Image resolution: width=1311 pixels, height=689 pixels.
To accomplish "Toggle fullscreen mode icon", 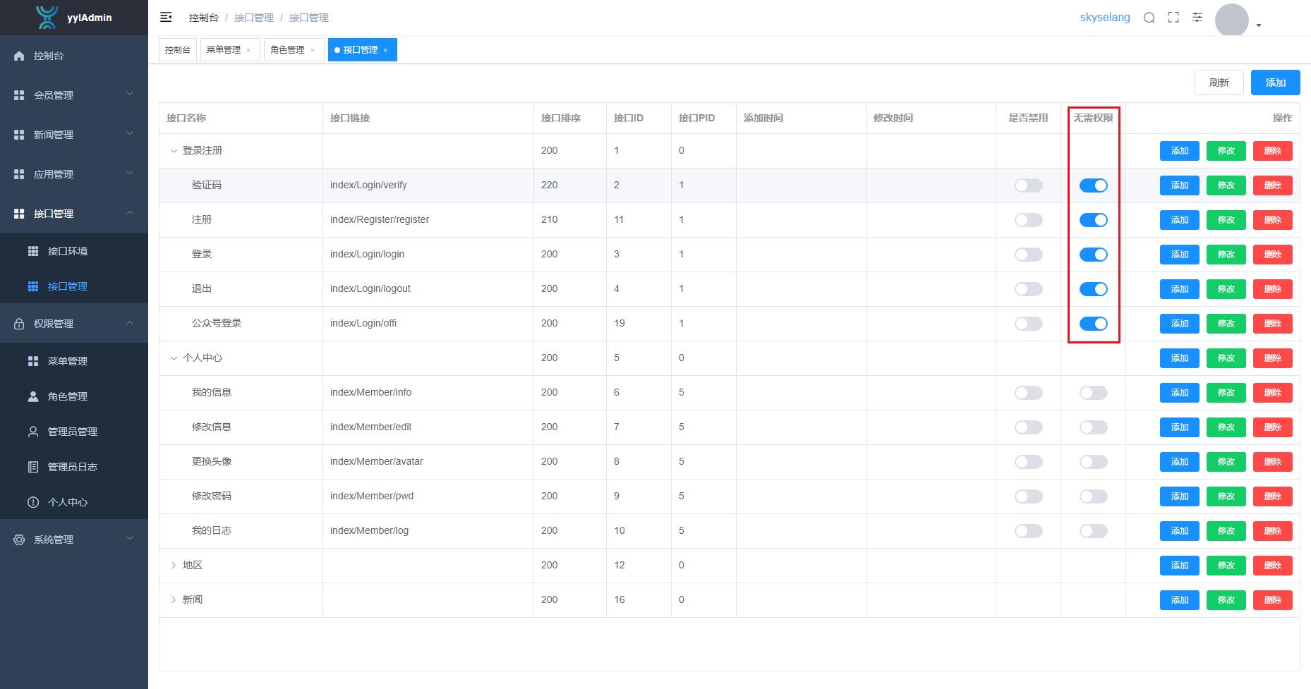I will [1173, 18].
